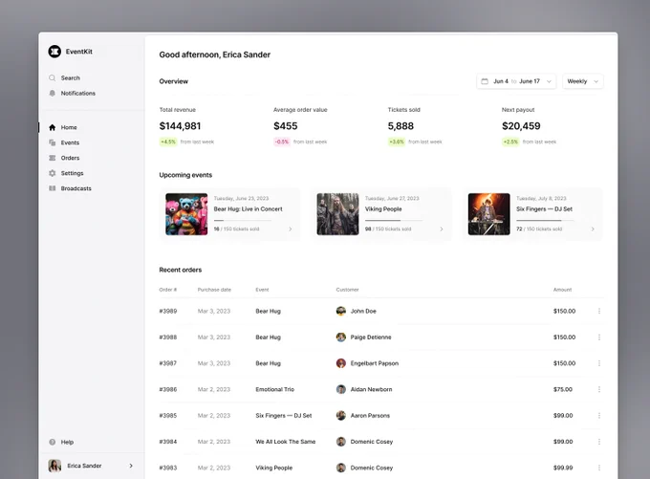Click the We All Look The Same event cell

tap(286, 442)
